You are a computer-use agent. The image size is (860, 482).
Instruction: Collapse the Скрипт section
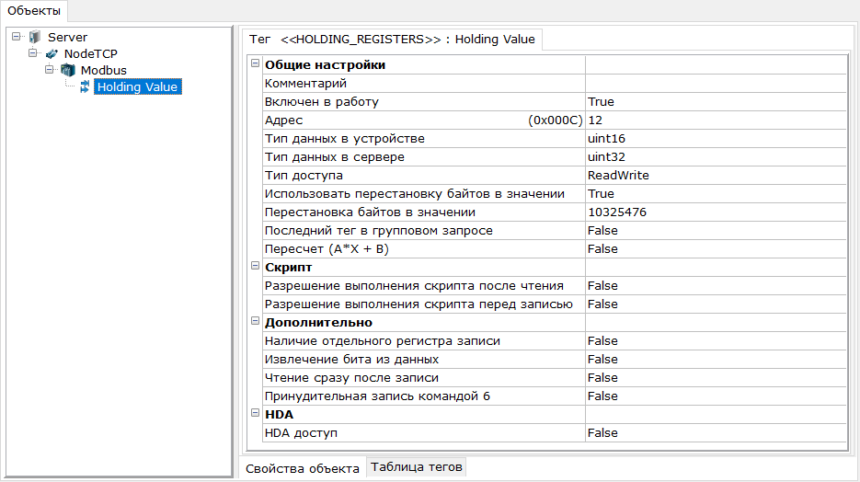point(255,266)
